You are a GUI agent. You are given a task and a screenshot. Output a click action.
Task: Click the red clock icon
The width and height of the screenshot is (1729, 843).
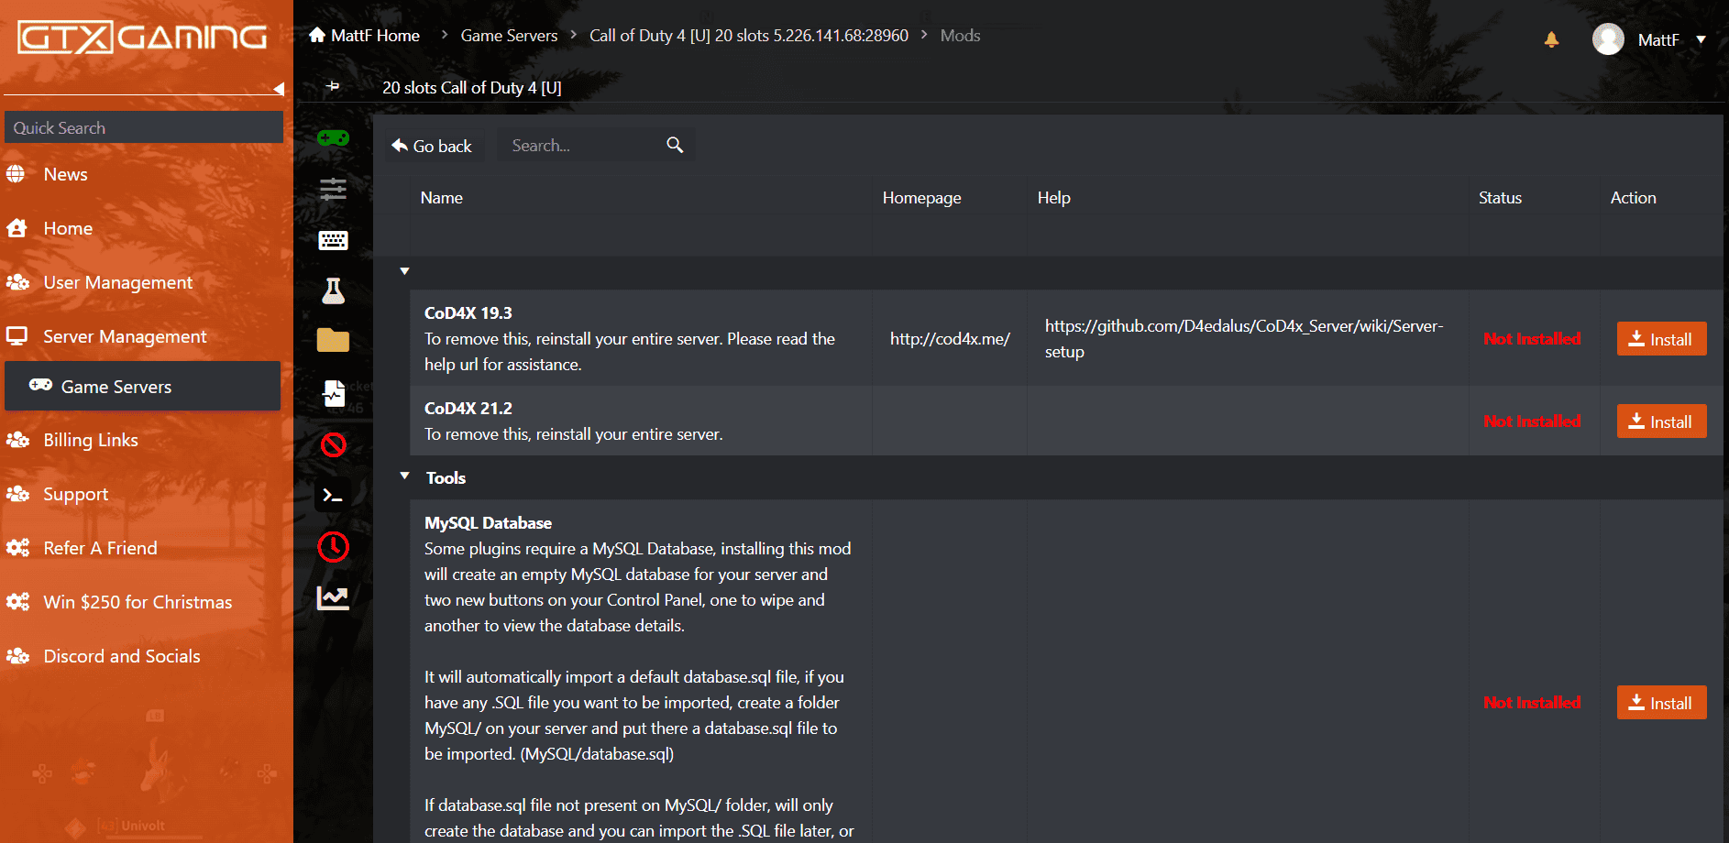(x=333, y=547)
